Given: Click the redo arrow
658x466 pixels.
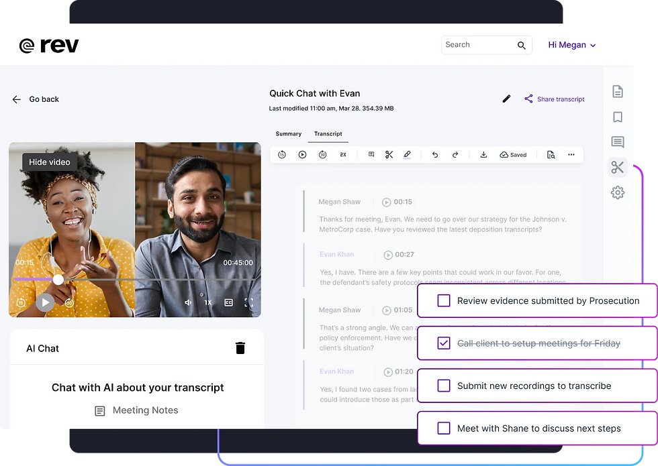Looking at the screenshot, I should click(455, 155).
